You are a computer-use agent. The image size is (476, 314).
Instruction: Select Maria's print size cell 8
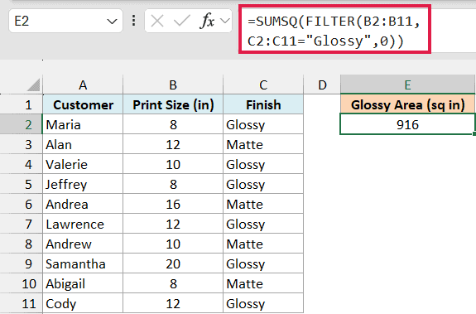[x=173, y=124]
